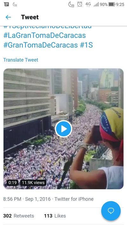This screenshot has width=127, height=227.
Task: Open the #GranTomaDeCaracas hashtag
Action: [x=40, y=45]
